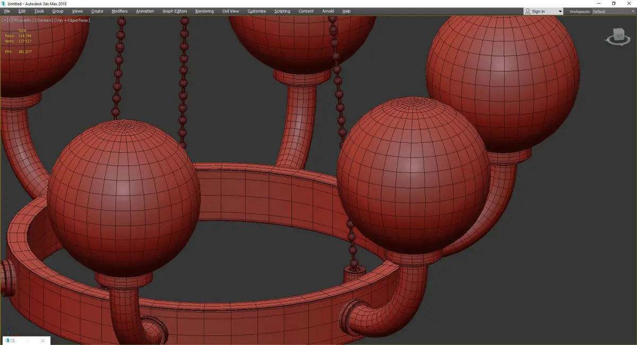
Task: Open the Animation menu
Action: pyautogui.click(x=145, y=11)
